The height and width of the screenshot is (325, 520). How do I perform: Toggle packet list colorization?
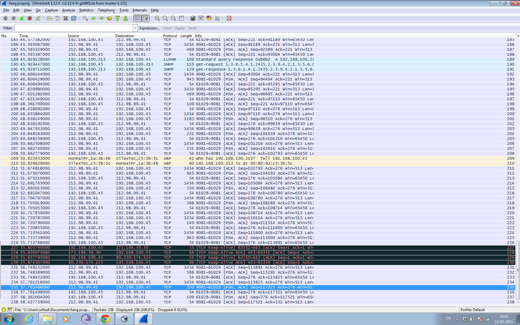pyautogui.click(x=137, y=19)
